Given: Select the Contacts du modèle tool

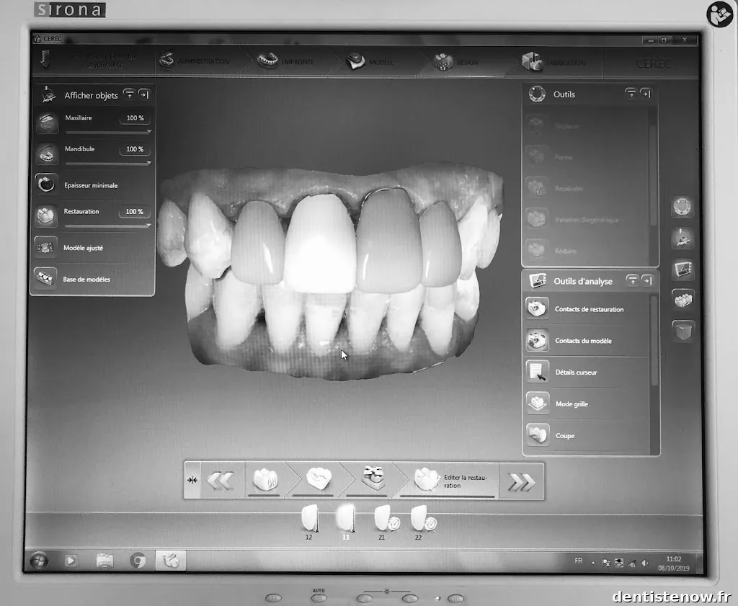Looking at the screenshot, I should pos(537,340).
